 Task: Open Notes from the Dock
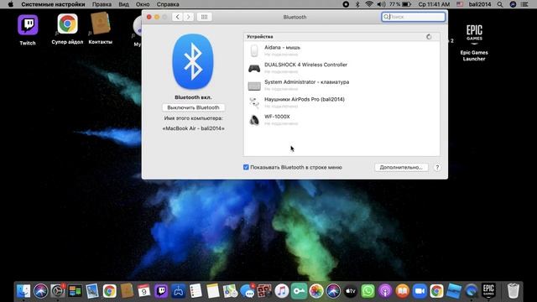pyautogui.click(x=212, y=291)
